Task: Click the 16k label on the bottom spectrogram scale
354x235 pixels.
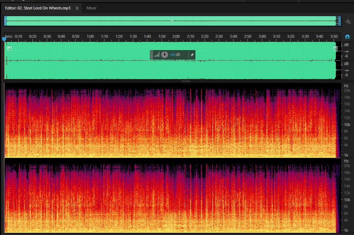Action: coord(347,179)
